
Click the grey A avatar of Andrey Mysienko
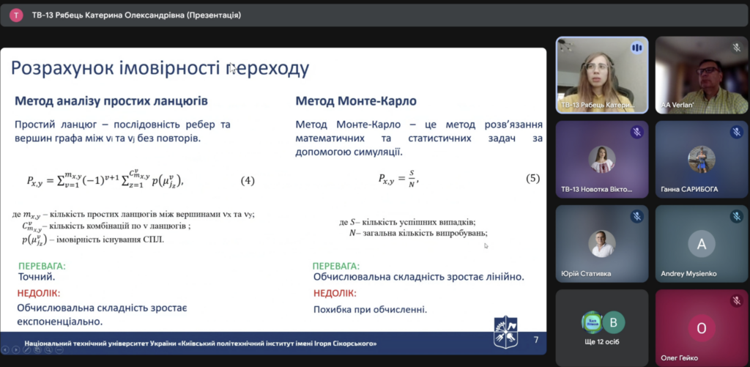701,244
